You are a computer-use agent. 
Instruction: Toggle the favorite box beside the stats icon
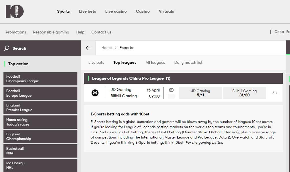(171, 96)
